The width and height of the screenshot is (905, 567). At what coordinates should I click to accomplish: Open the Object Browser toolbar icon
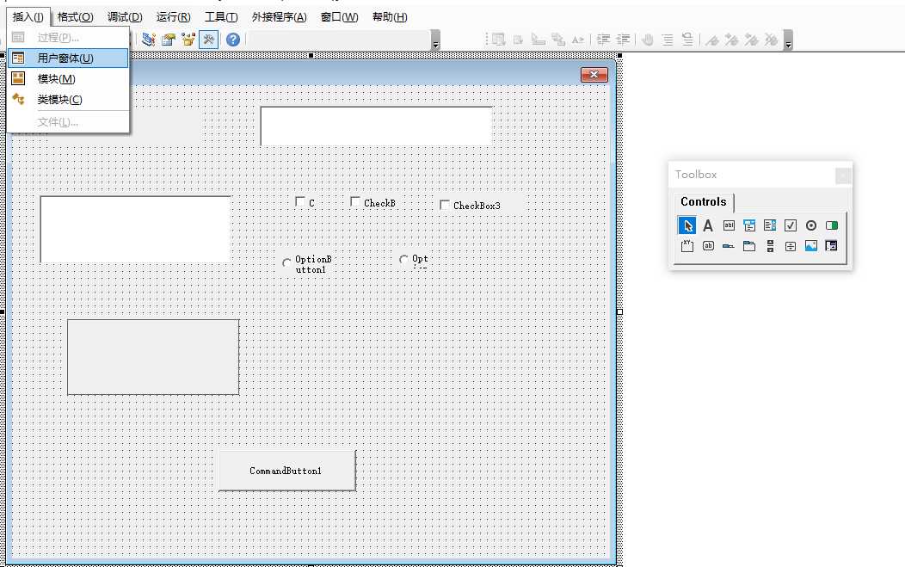tap(188, 40)
